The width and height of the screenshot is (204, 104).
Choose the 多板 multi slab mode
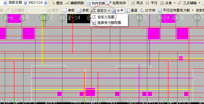pyautogui.click(x=83, y=10)
